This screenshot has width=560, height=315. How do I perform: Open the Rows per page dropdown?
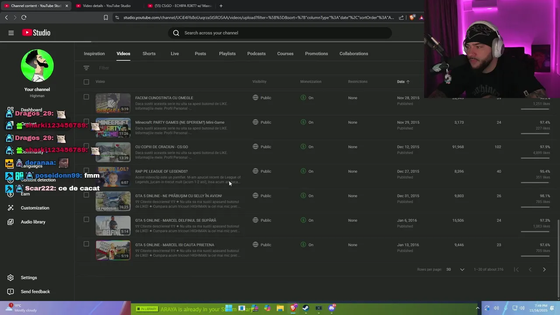click(x=455, y=269)
